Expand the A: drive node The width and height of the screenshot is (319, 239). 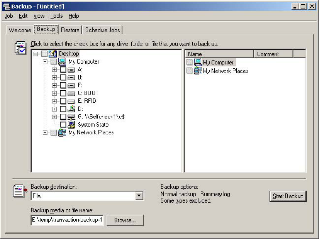click(x=54, y=70)
